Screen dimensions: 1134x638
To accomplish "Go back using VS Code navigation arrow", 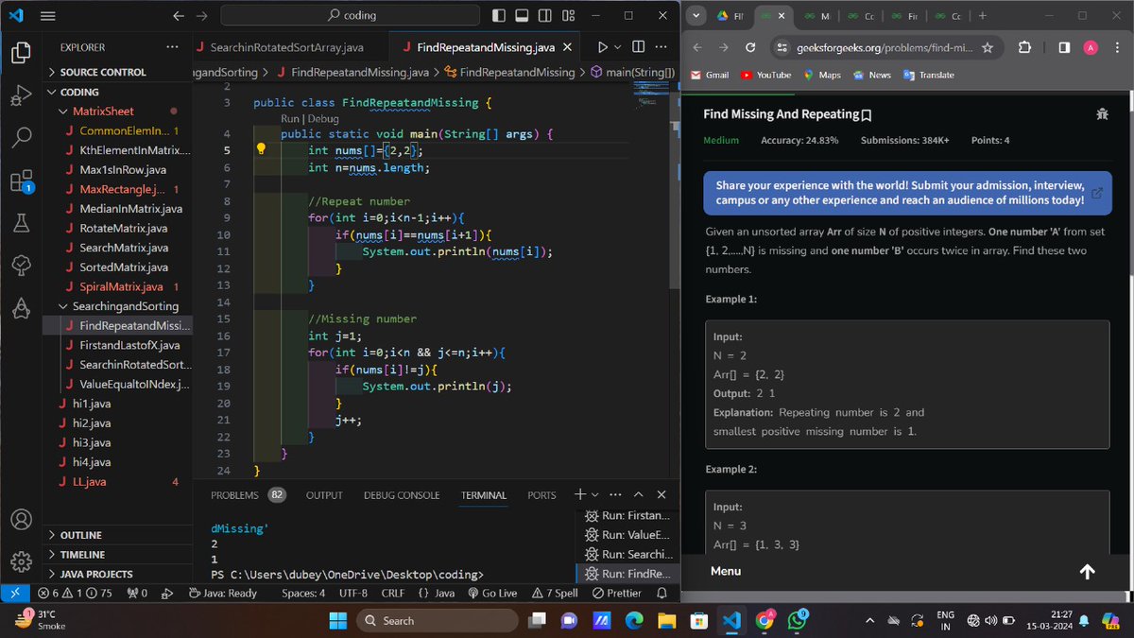I will point(179,16).
